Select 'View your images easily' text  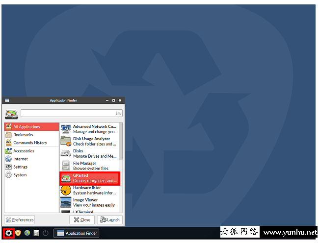[x=94, y=205]
